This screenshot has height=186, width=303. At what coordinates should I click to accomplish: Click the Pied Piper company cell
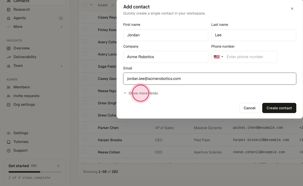click(202, 140)
